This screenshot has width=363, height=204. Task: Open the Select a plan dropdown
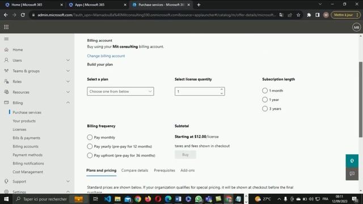(120, 91)
